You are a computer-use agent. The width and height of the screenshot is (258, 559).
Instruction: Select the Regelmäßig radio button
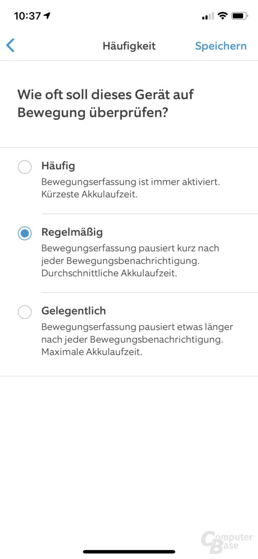pyautogui.click(x=25, y=233)
